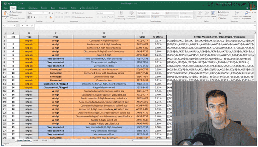Screen dimensions: 258x147
Task: Toggle bold formatting button
Action: pyautogui.click(x=29, y=17)
